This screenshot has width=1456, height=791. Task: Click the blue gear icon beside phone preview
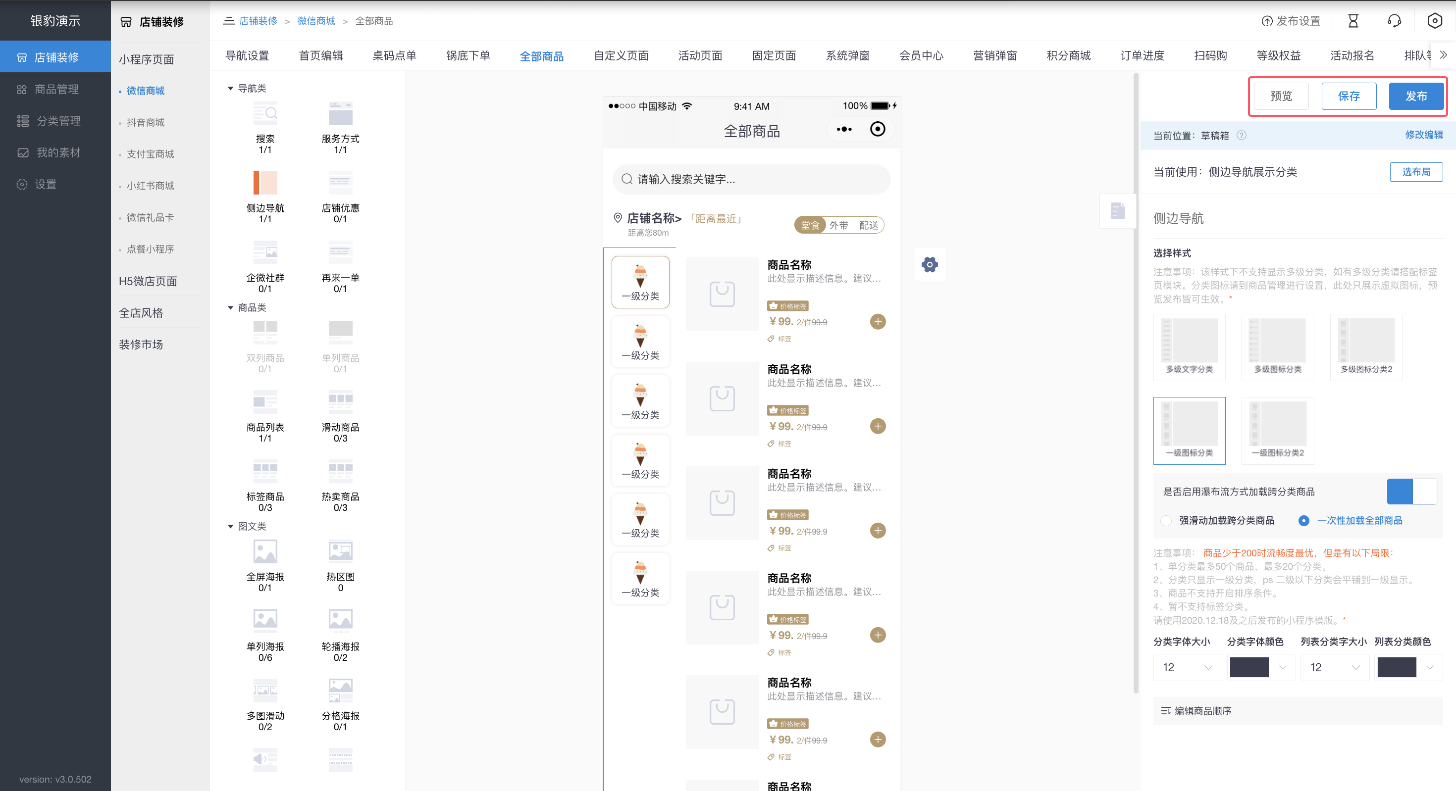(930, 264)
